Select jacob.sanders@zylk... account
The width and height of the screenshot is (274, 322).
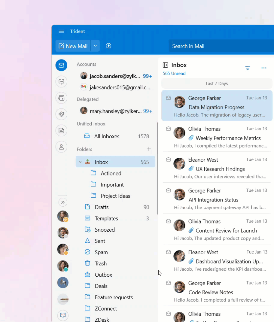point(116,76)
